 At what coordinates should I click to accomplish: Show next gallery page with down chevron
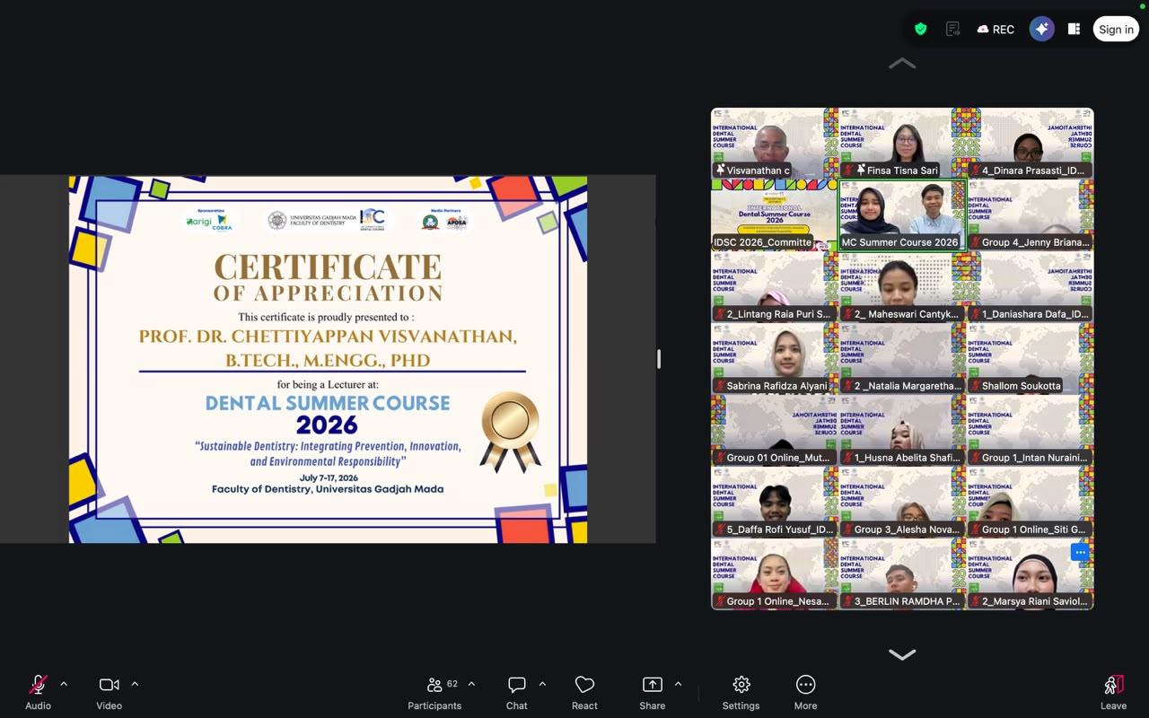902,654
